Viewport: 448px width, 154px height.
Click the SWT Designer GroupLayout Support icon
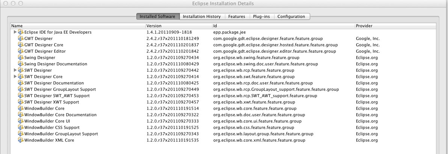[x=21, y=89]
